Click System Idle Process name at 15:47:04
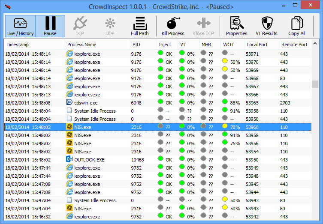 95,200
